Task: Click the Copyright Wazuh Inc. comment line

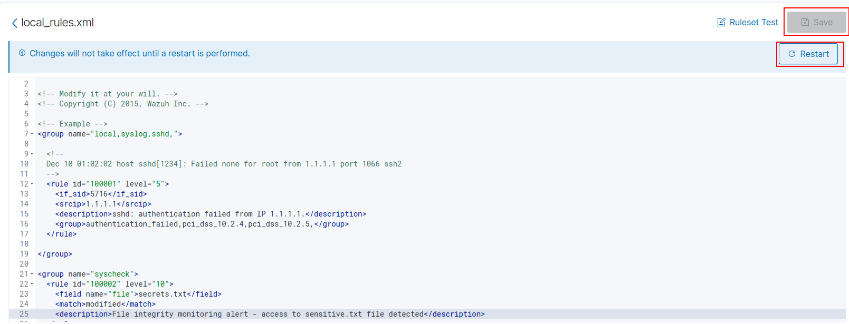Action: (123, 104)
